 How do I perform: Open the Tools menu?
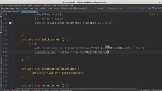54,5
